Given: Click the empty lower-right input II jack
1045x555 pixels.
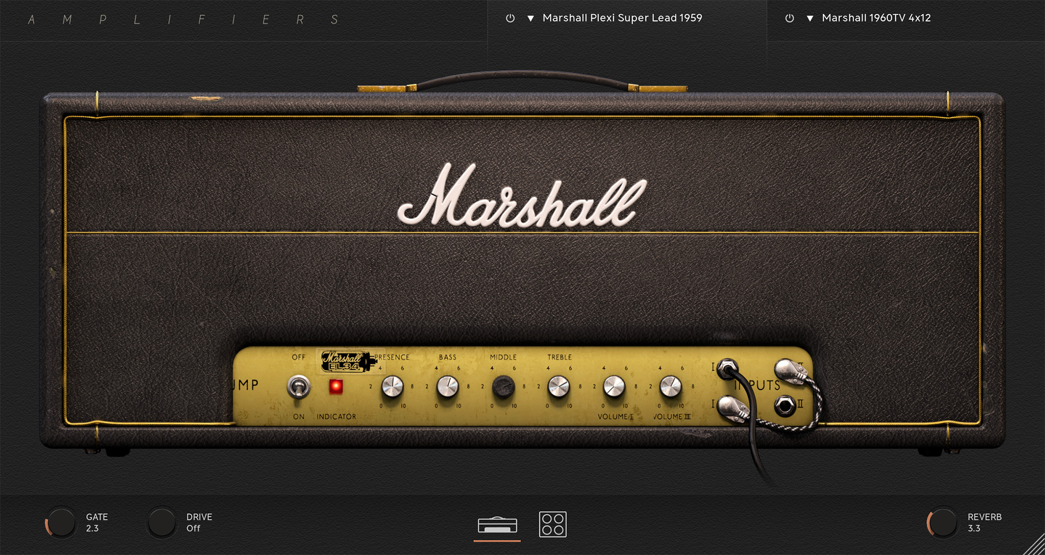Looking at the screenshot, I should [x=784, y=406].
